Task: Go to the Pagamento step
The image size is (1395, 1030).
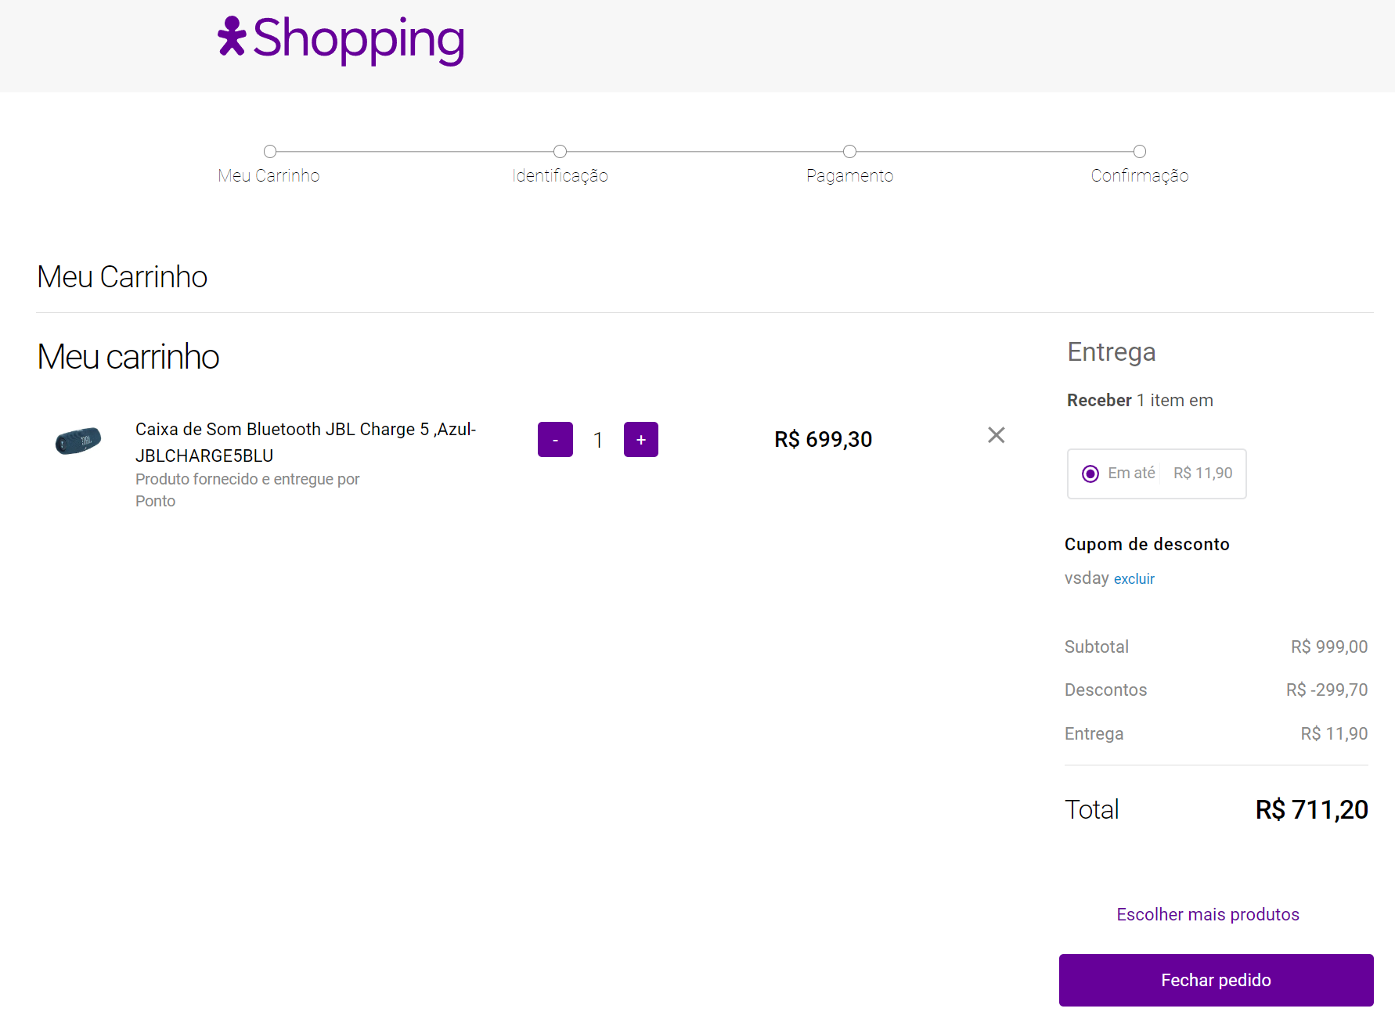Action: click(849, 165)
